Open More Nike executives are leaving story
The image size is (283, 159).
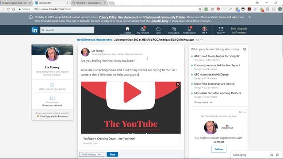[214, 83]
